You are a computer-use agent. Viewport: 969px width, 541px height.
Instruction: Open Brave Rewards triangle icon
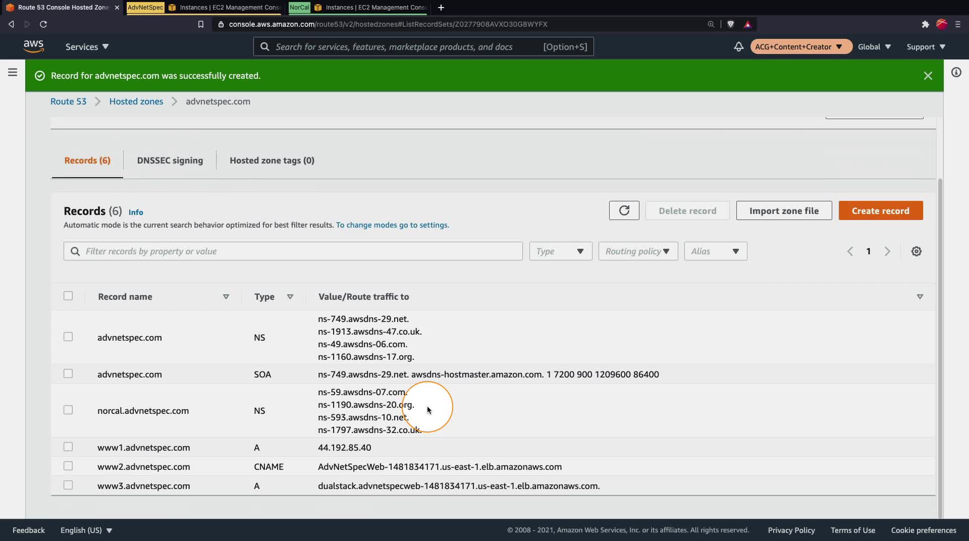[x=747, y=24]
